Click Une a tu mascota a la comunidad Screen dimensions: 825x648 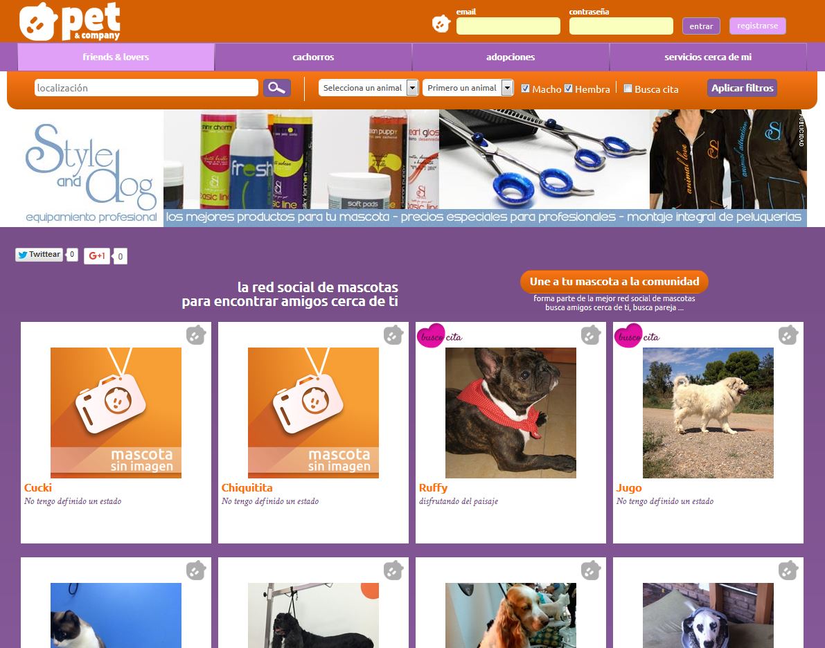coord(614,281)
